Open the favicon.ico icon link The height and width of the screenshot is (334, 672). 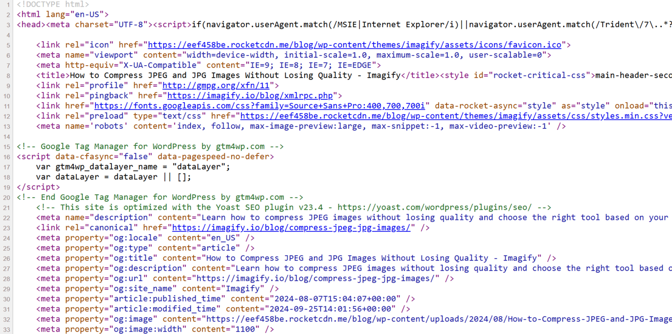(x=354, y=45)
